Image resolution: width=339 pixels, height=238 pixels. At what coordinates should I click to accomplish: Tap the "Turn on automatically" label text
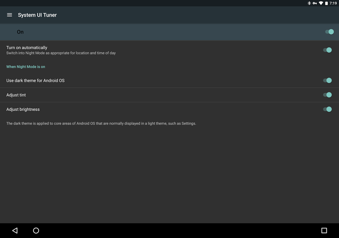[27, 48]
